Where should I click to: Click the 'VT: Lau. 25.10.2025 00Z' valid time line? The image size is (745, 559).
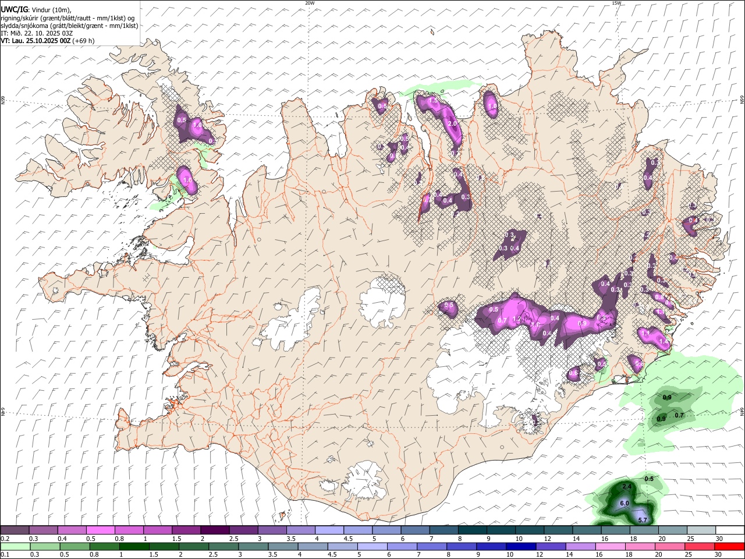point(48,41)
